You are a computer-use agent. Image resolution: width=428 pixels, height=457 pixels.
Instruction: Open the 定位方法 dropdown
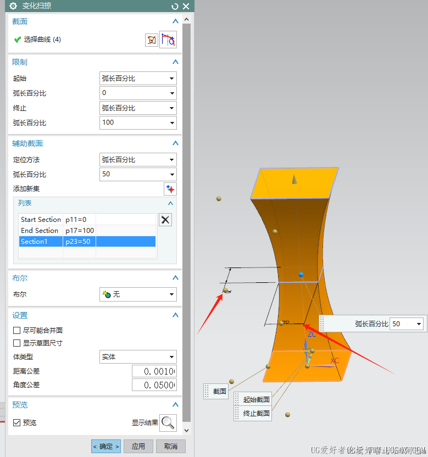[138, 160]
